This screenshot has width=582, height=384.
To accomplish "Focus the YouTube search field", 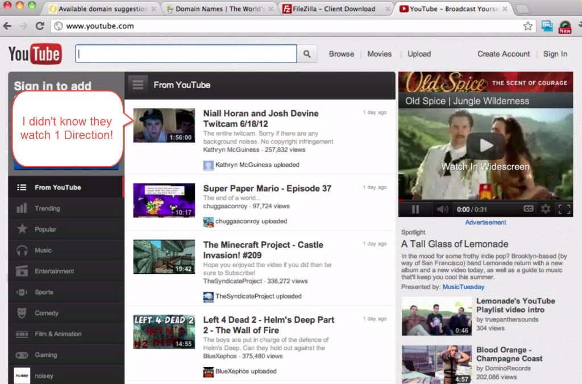I will [186, 54].
